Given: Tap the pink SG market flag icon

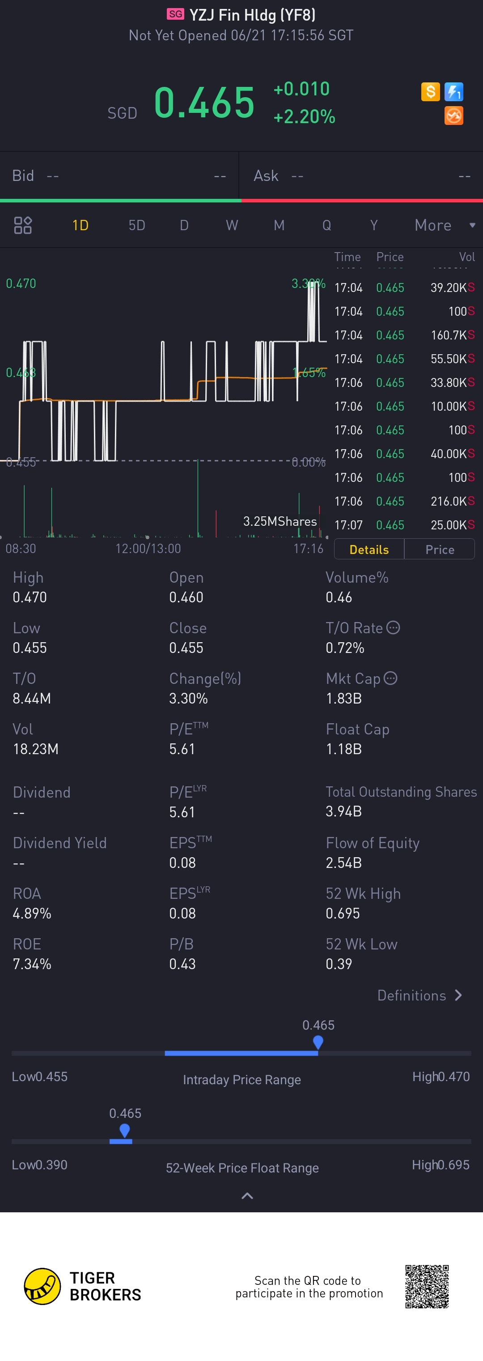Looking at the screenshot, I should click(x=175, y=14).
